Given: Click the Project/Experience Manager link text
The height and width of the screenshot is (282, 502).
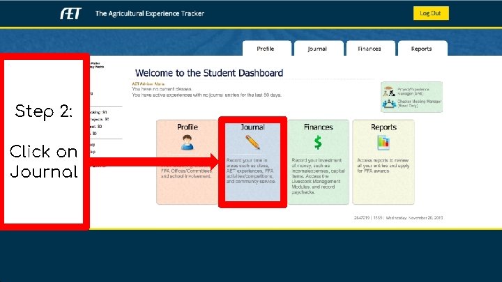Looking at the screenshot, I should [413, 91].
